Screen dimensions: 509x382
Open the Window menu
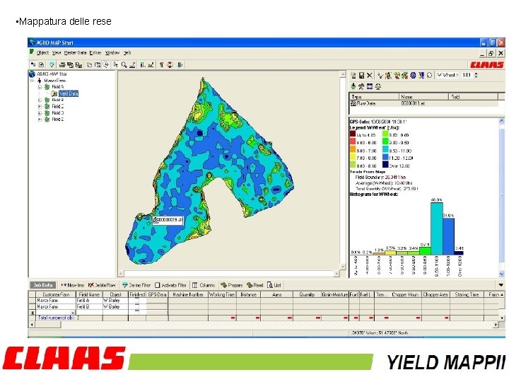(112, 52)
